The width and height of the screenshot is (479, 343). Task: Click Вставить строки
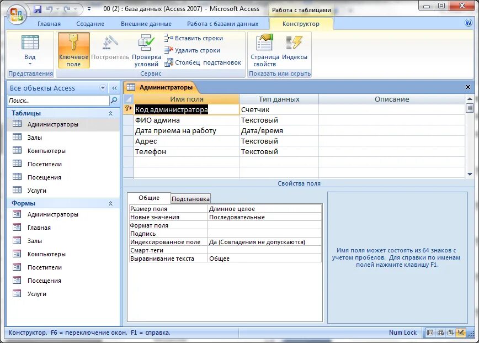[194, 38]
